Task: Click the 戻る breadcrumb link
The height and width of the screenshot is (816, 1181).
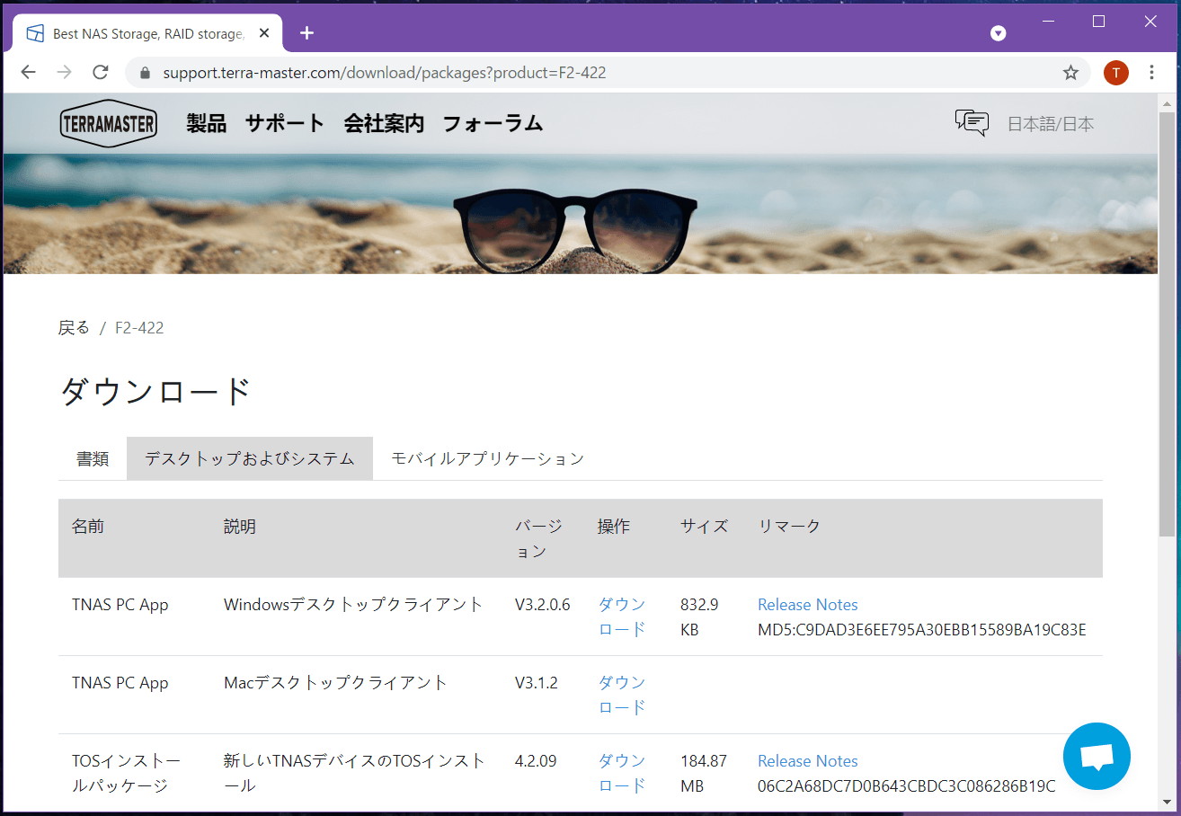Action: tap(74, 328)
